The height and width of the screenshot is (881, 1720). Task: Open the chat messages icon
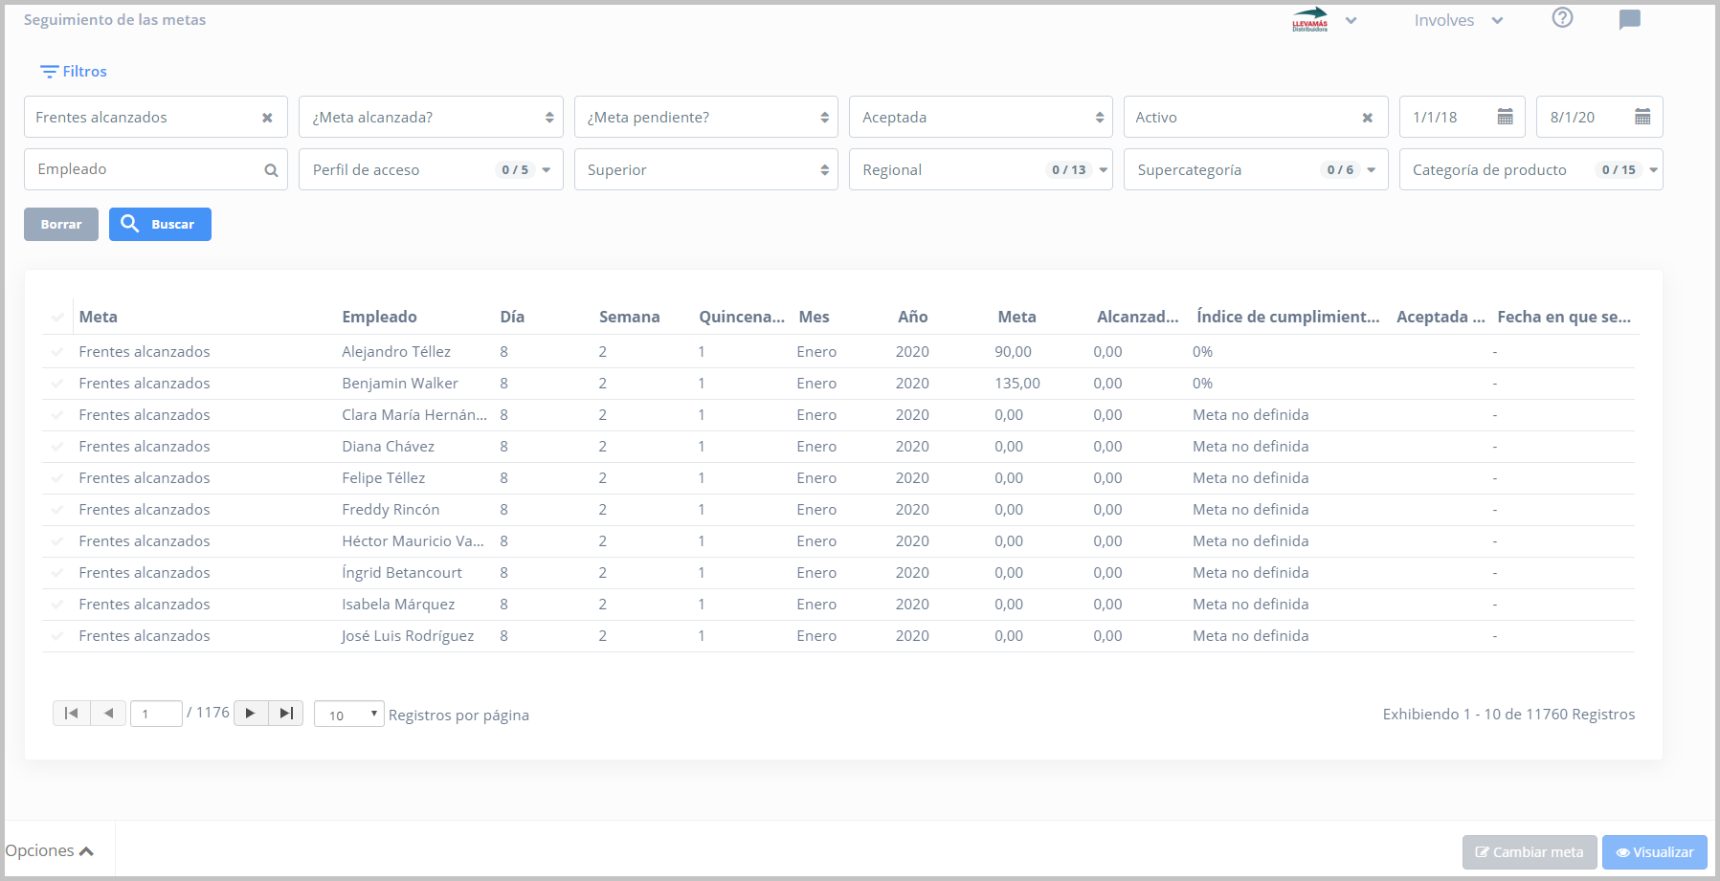tap(1629, 20)
